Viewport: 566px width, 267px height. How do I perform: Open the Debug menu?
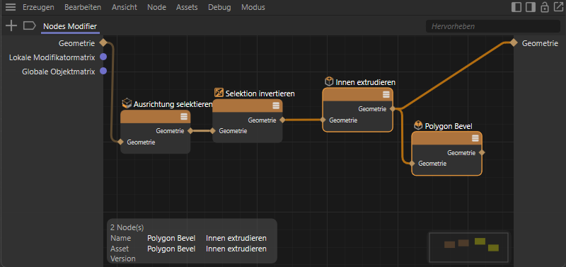coord(219,7)
